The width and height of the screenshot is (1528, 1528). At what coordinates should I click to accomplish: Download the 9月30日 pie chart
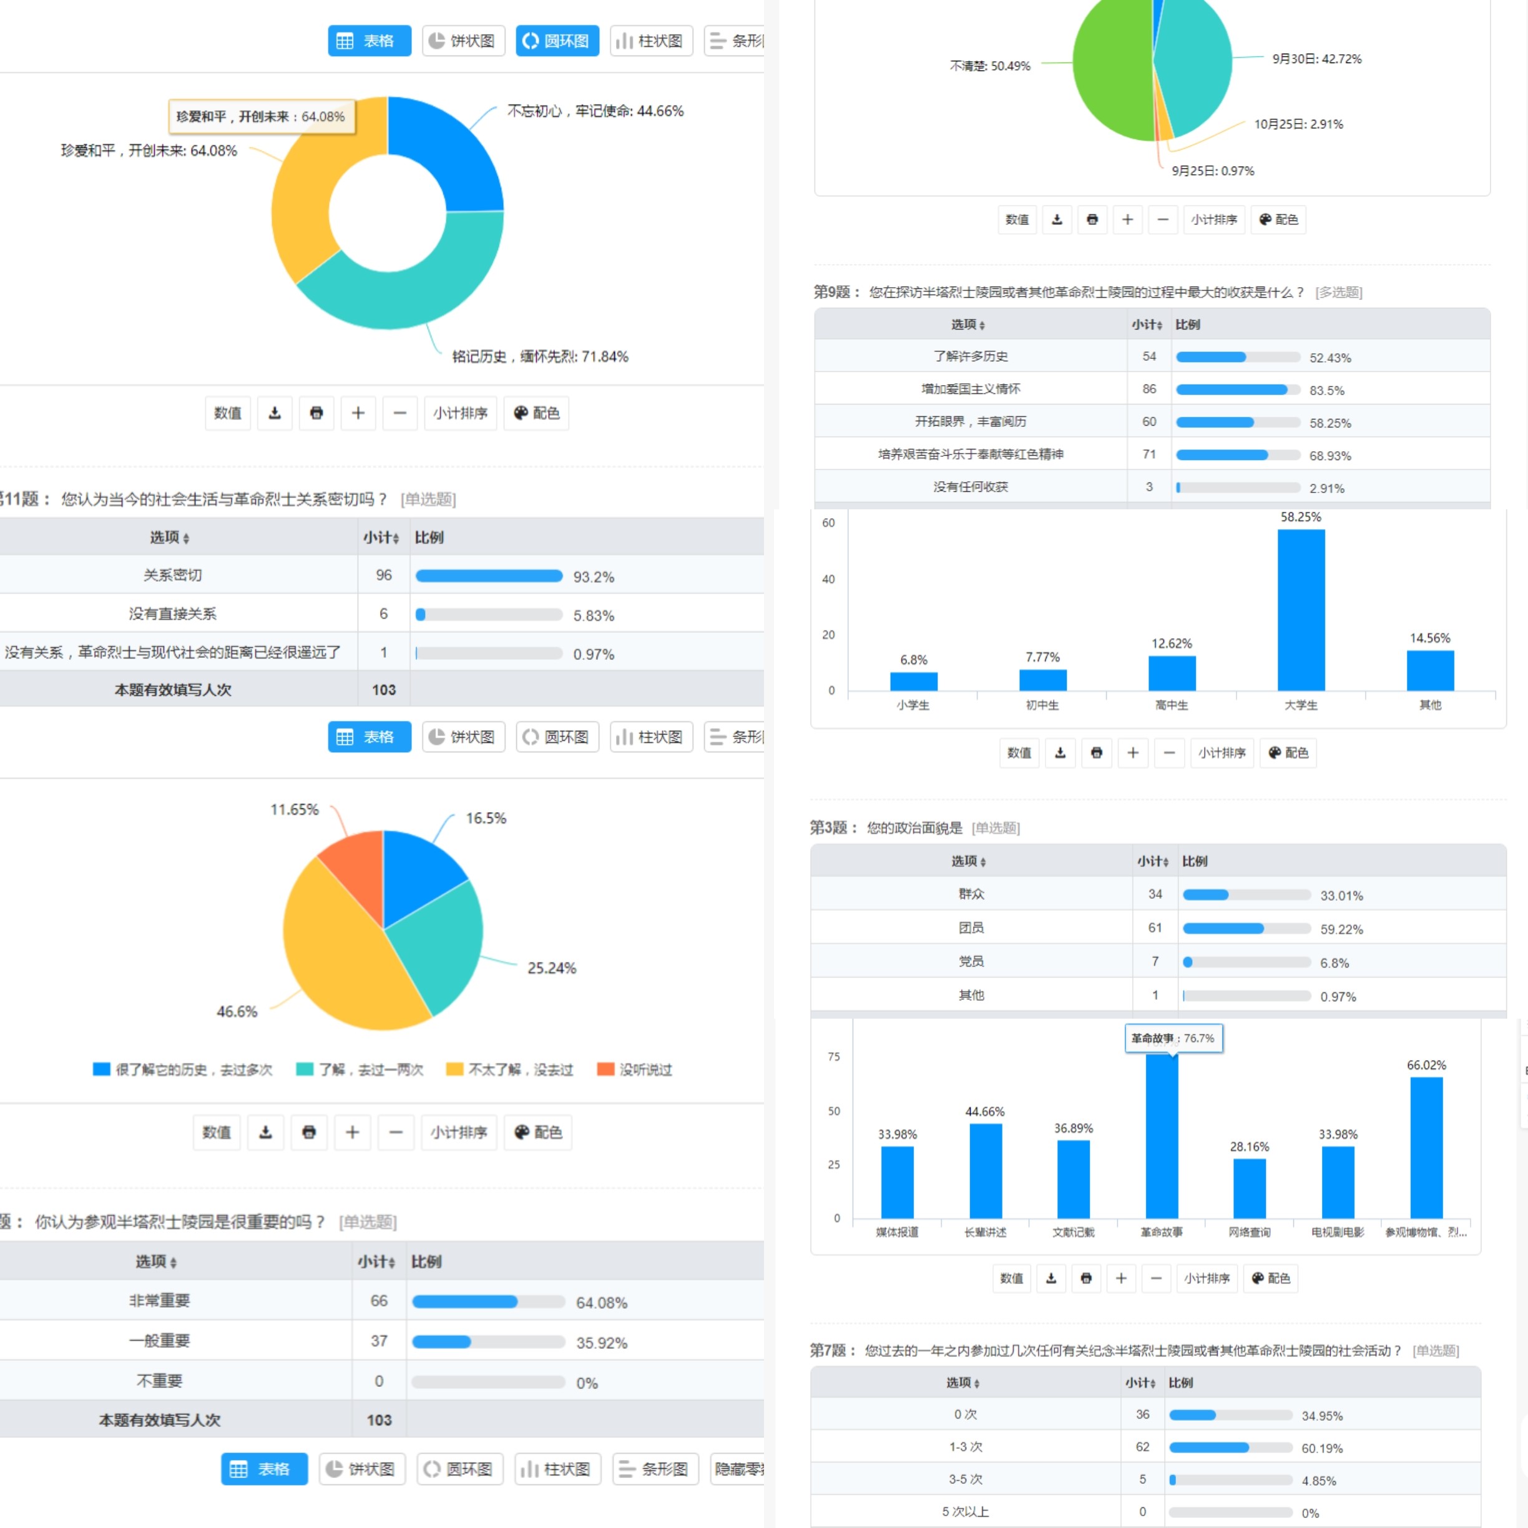click(x=1057, y=220)
